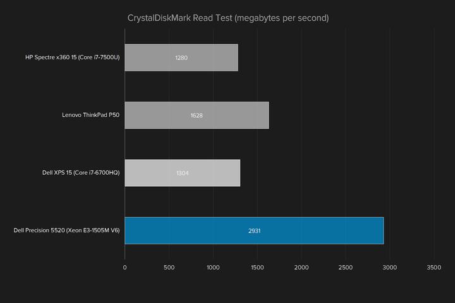Select the 2931 value label
This screenshot has width=455, height=303.
click(x=255, y=231)
